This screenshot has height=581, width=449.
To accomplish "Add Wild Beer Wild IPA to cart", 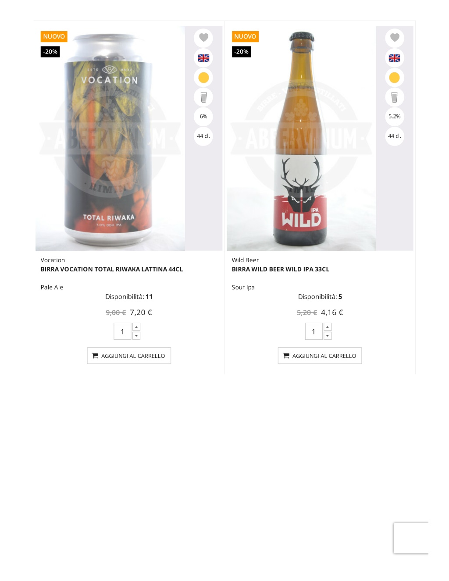I will (320, 356).
